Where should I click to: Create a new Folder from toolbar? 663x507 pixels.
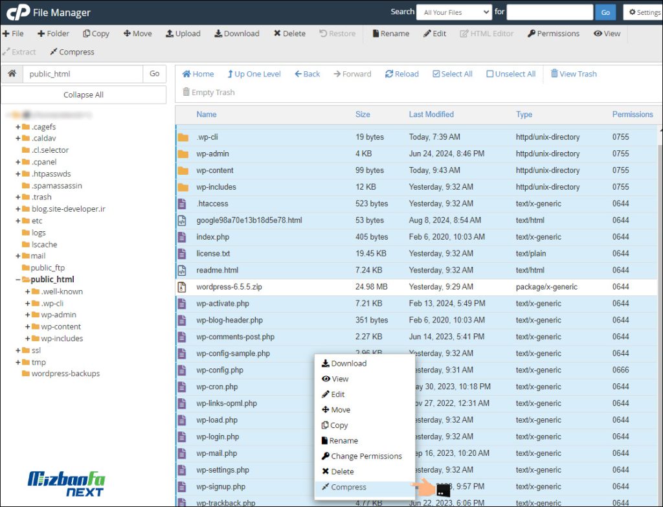tap(53, 34)
